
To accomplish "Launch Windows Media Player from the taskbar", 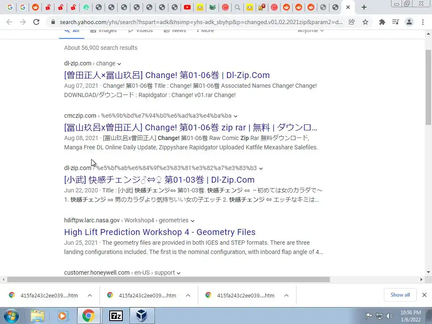I will click(63, 316).
